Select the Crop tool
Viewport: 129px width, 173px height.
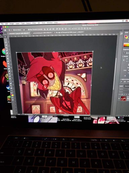(6, 48)
